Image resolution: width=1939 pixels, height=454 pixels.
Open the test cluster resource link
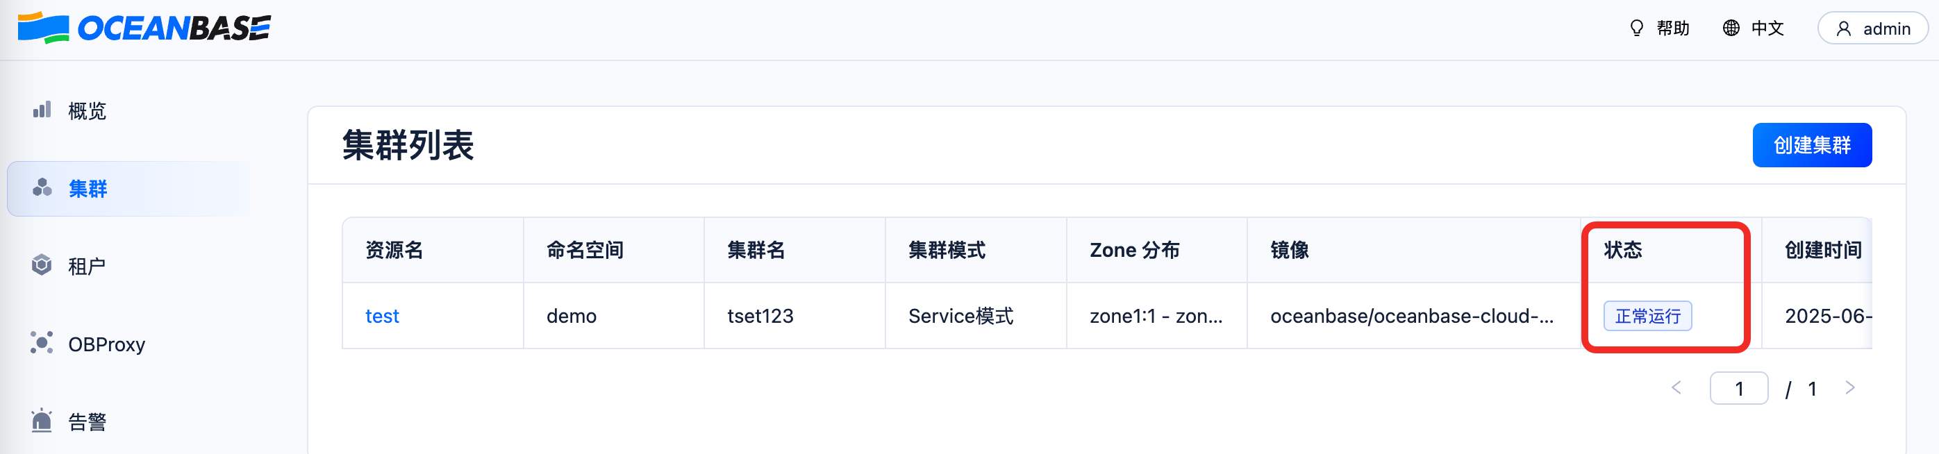(x=382, y=317)
